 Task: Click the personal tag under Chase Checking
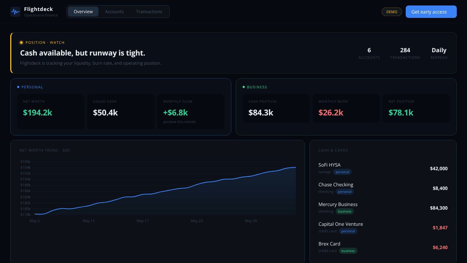345,192
